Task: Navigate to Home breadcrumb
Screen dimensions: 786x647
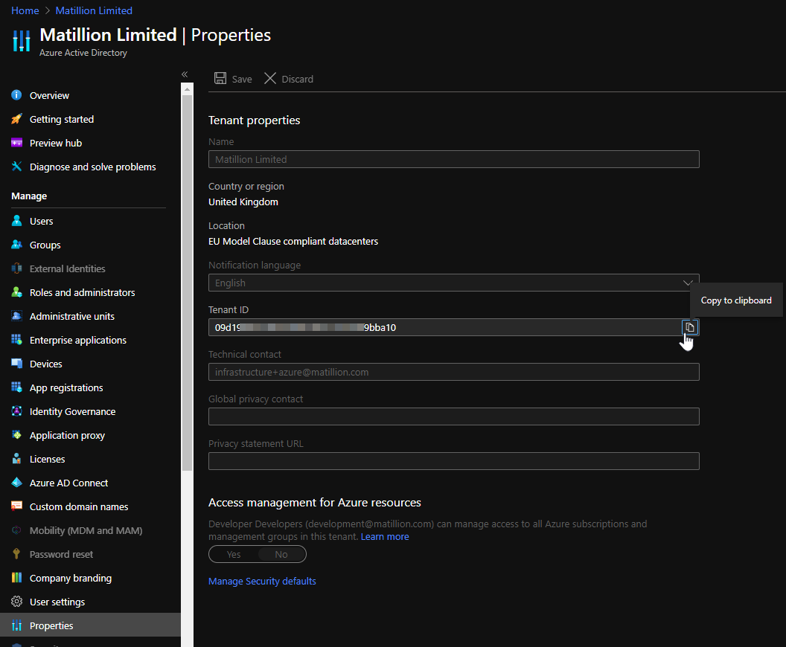Action: pos(25,10)
